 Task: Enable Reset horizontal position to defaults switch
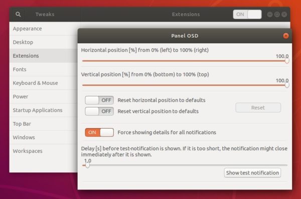click(99, 100)
